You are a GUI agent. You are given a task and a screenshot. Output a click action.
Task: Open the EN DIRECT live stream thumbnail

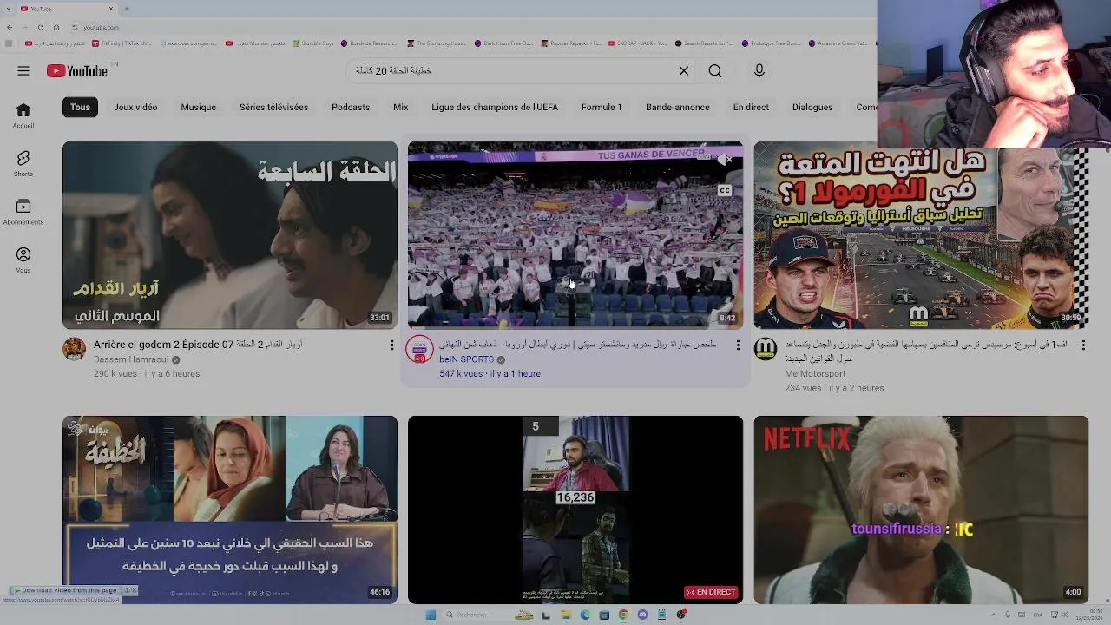pyautogui.click(x=575, y=510)
